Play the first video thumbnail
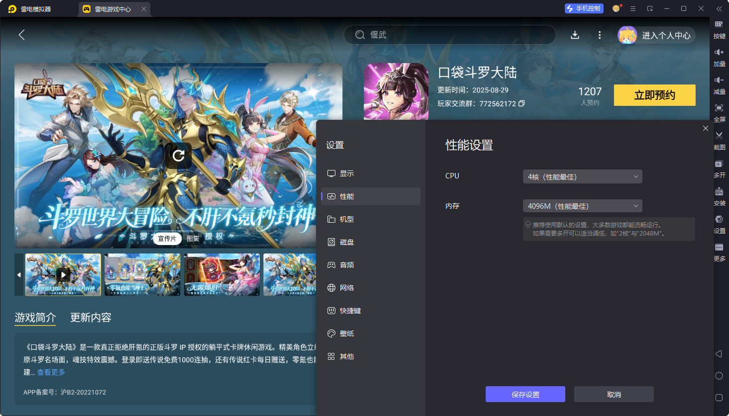This screenshot has height=416, width=729. (63, 274)
